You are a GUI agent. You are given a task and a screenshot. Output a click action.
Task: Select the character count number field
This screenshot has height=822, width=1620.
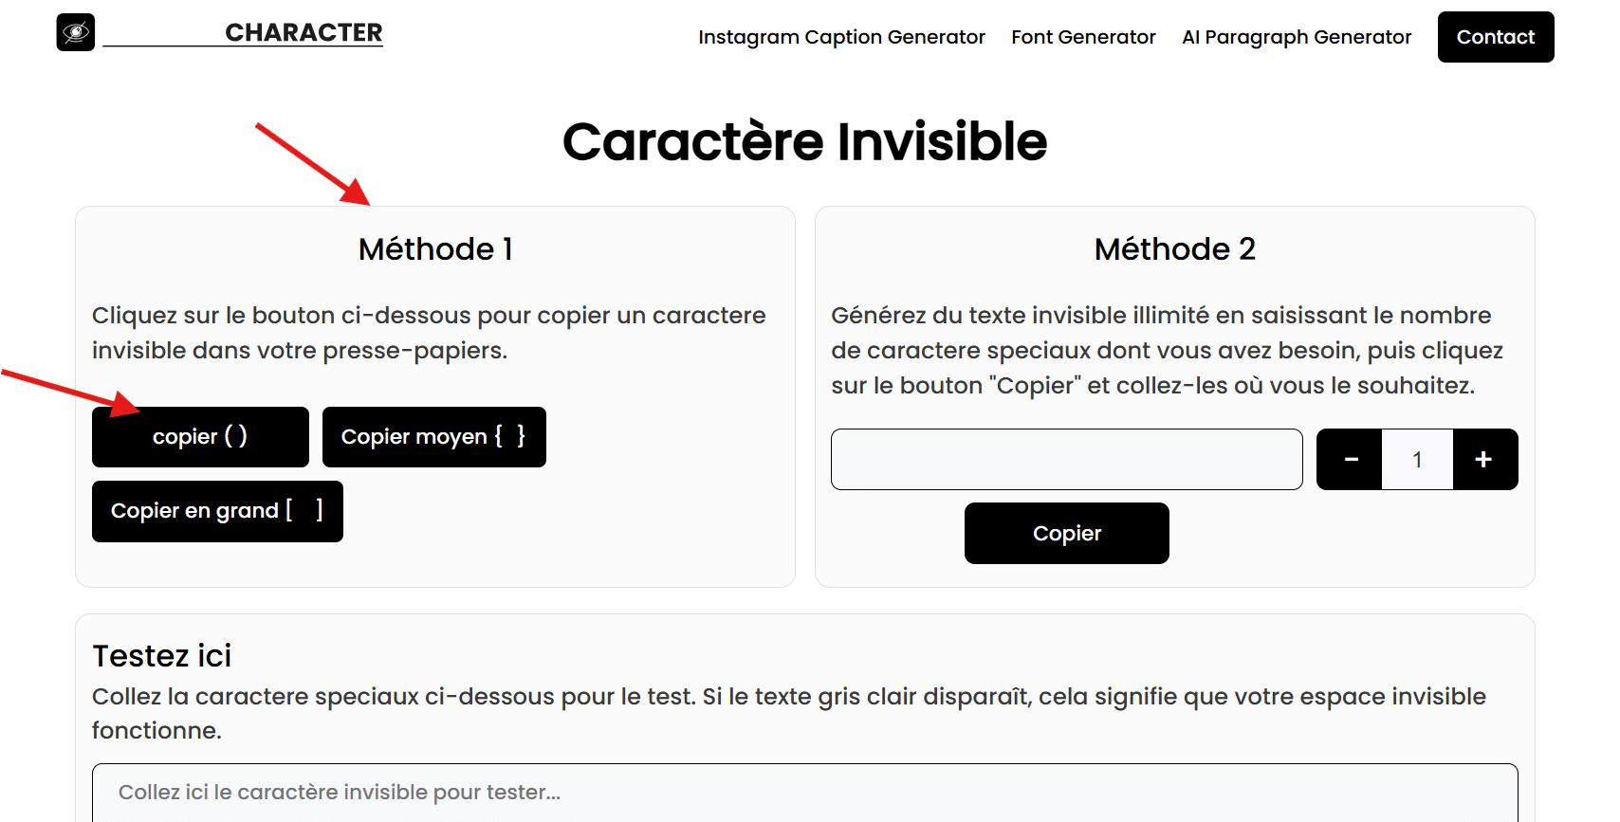point(1416,459)
